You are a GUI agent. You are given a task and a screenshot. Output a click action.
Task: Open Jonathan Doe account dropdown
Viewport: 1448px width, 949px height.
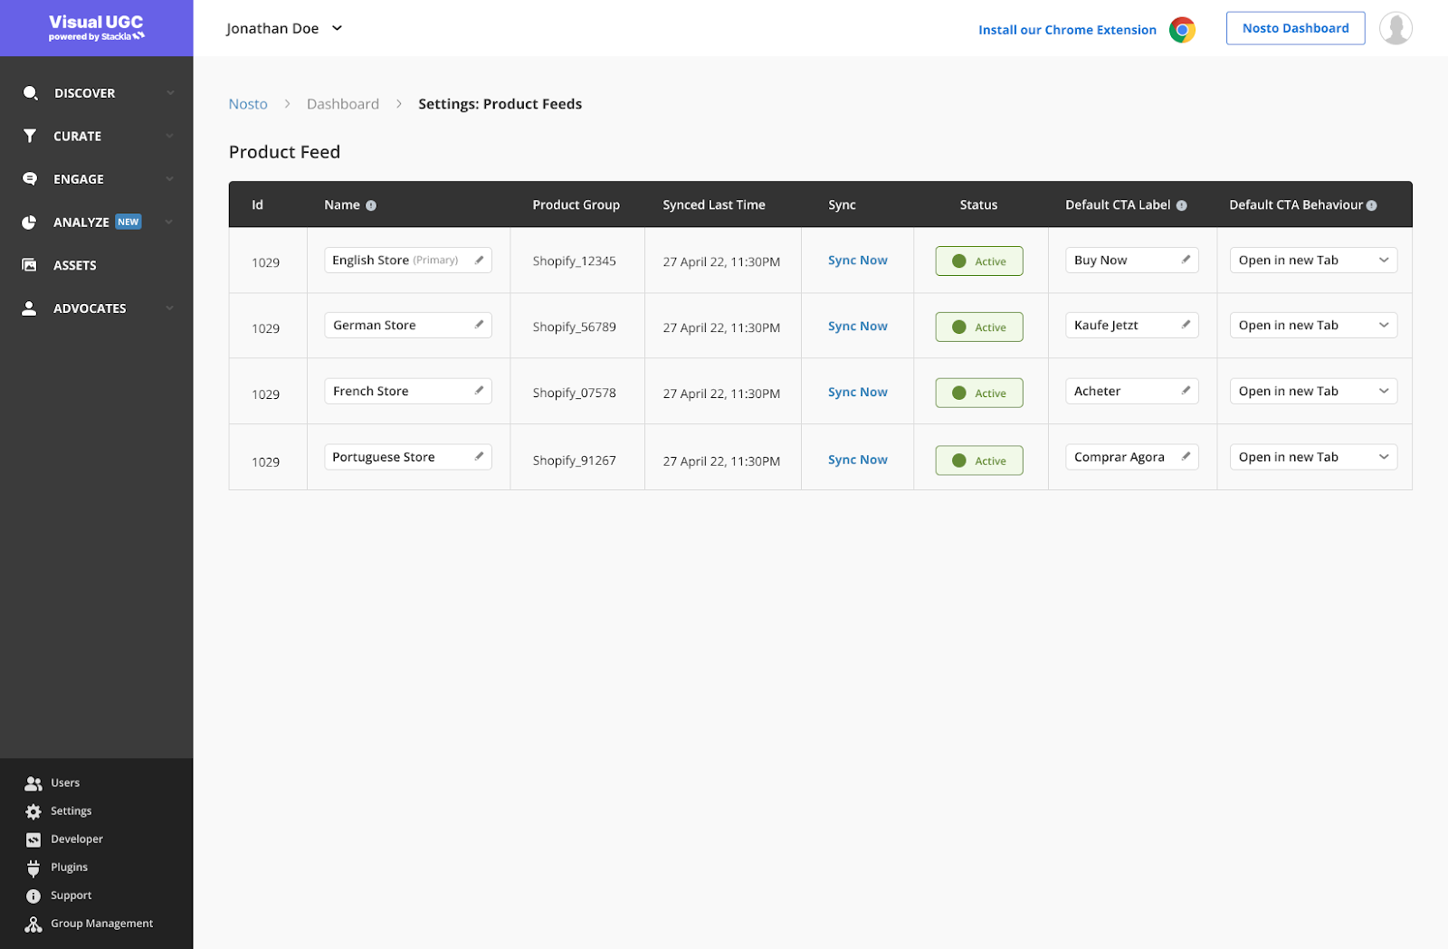[284, 28]
